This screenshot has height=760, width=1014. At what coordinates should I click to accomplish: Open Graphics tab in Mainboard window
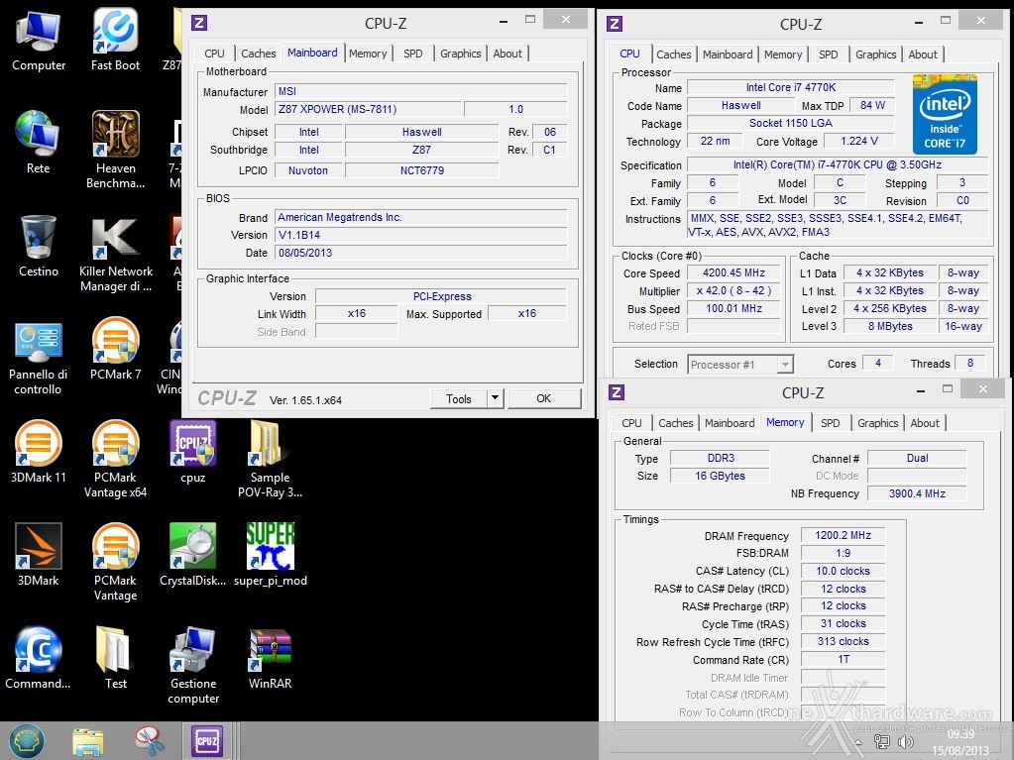coord(461,54)
